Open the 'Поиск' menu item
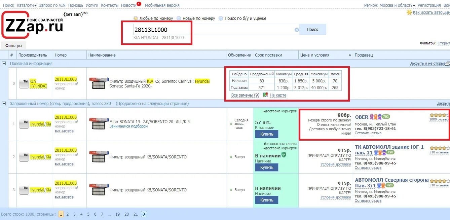The height and width of the screenshot is (220, 450). [x=8, y=5]
